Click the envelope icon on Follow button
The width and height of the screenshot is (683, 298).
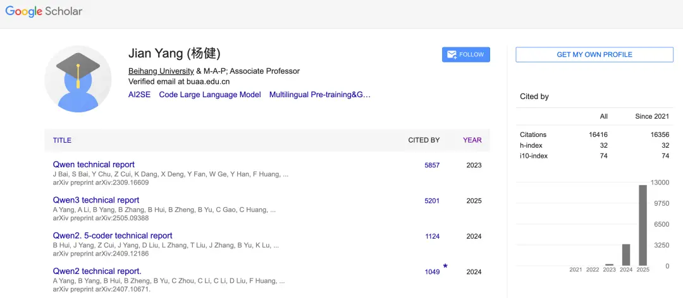coord(452,55)
